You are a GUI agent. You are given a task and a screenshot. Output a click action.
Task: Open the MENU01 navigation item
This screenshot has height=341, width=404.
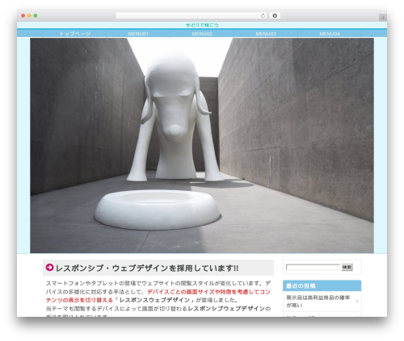tap(138, 34)
